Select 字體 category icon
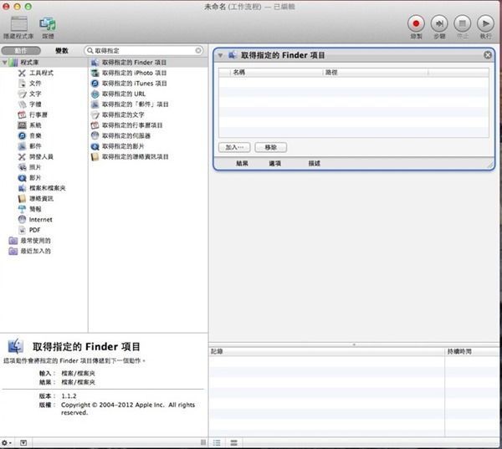Viewport: 502px width, 449px height. (22, 105)
